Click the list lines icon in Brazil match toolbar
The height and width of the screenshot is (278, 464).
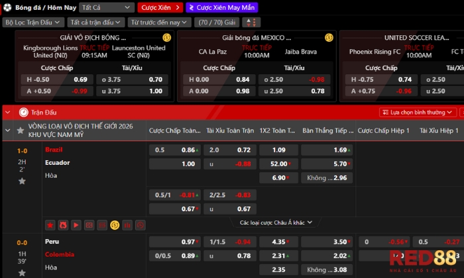pos(102,225)
